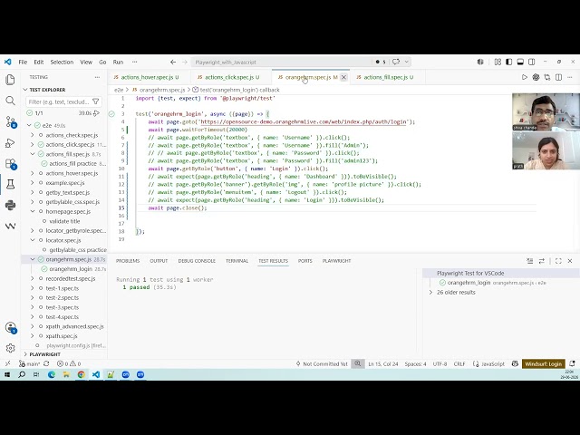The height and width of the screenshot is (435, 580).
Task: Click the synchronize changes icon in status bar
Action: (46, 363)
